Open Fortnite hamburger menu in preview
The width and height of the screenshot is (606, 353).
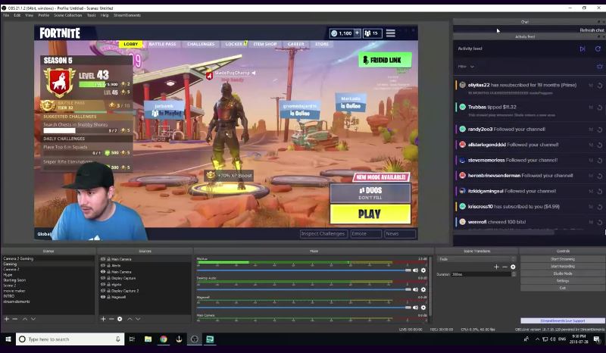click(391, 33)
